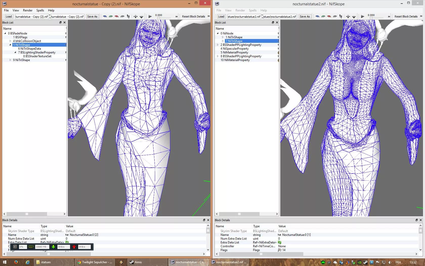Switch to Twilight Sepulcher Chrome taskbar window
This screenshot has width=425, height=266.
[95, 262]
